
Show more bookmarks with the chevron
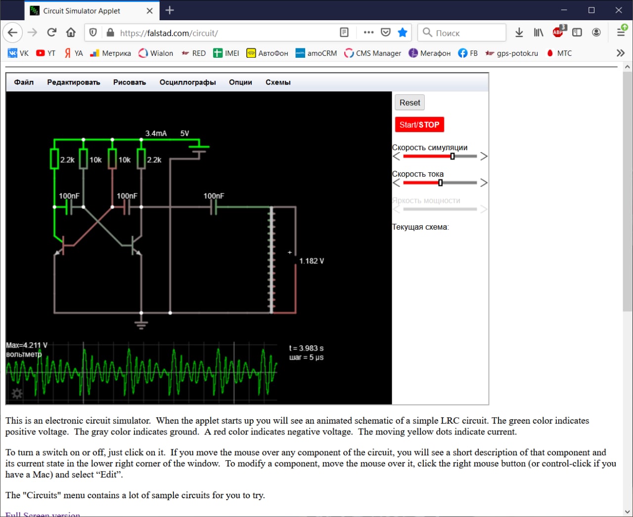click(621, 53)
